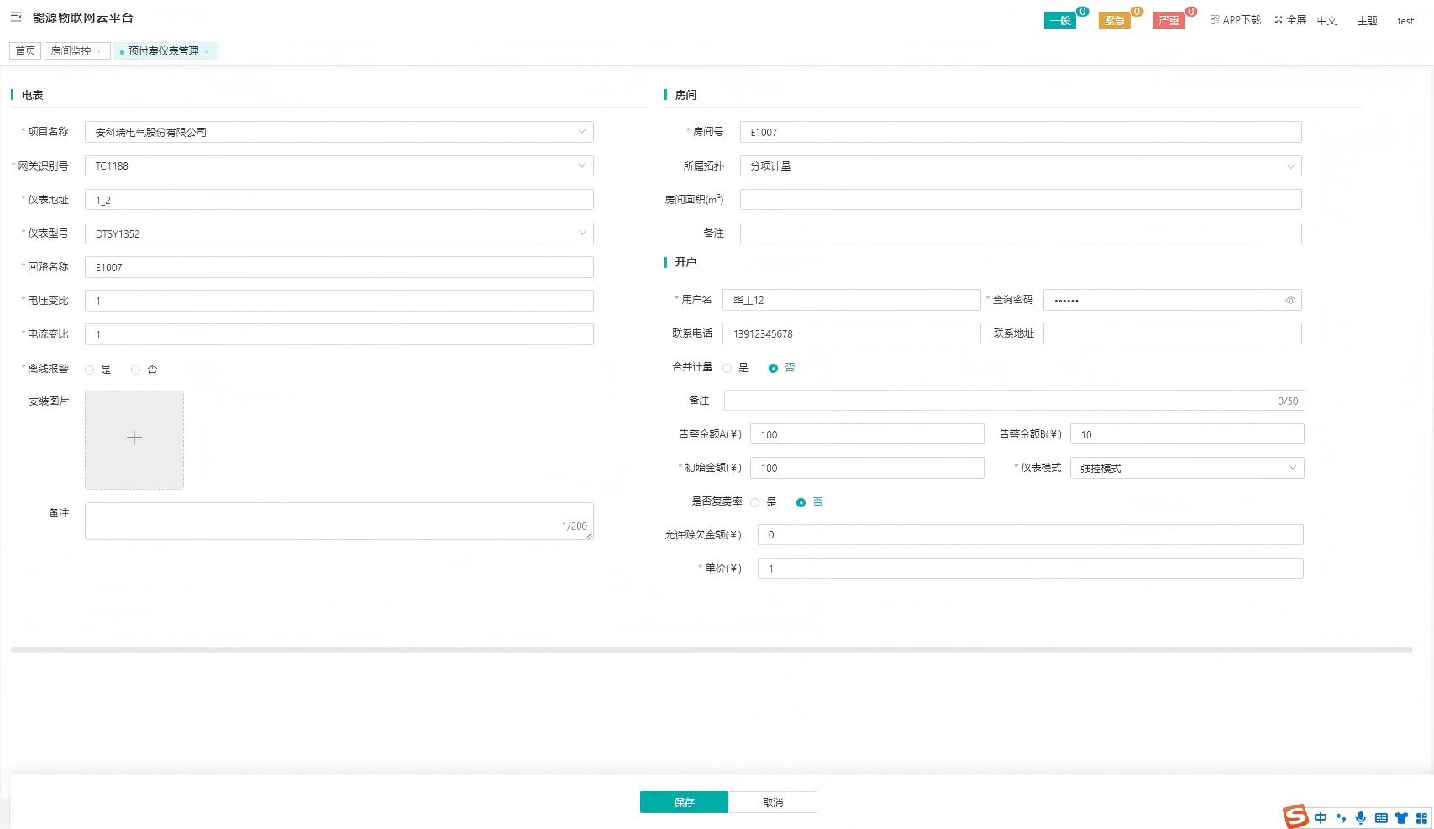
Task: Open the 主题 theme menu
Action: (x=1367, y=21)
